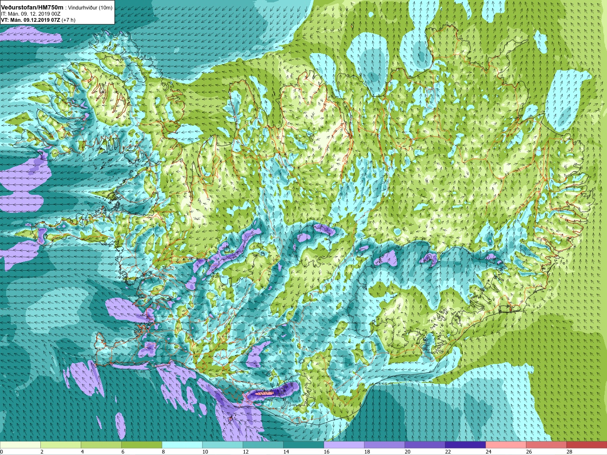The image size is (607, 455).
Task: Click the Veðurstofan/HM750m title text
Action: coord(32,8)
